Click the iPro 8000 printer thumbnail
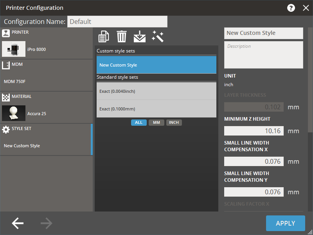The height and width of the screenshot is (235, 313). 14,49
